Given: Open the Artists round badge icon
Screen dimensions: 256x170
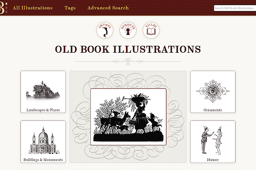Looking at the screenshot, I should click(105, 30).
